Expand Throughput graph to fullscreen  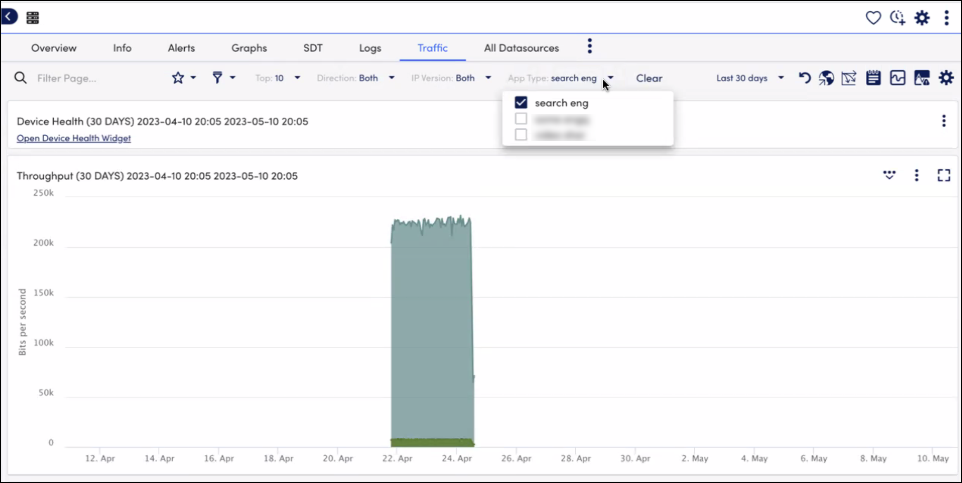944,175
